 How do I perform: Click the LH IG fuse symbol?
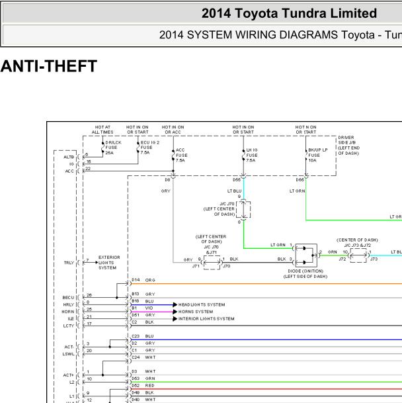click(x=243, y=155)
